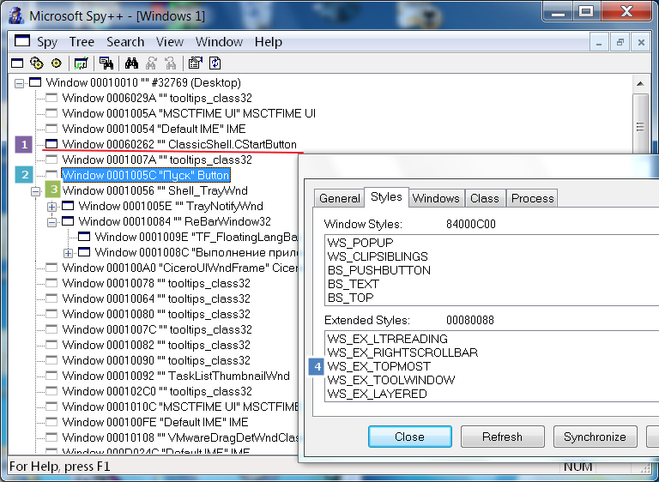This screenshot has width=659, height=482.
Task: Open the Tree menu
Action: (x=82, y=42)
